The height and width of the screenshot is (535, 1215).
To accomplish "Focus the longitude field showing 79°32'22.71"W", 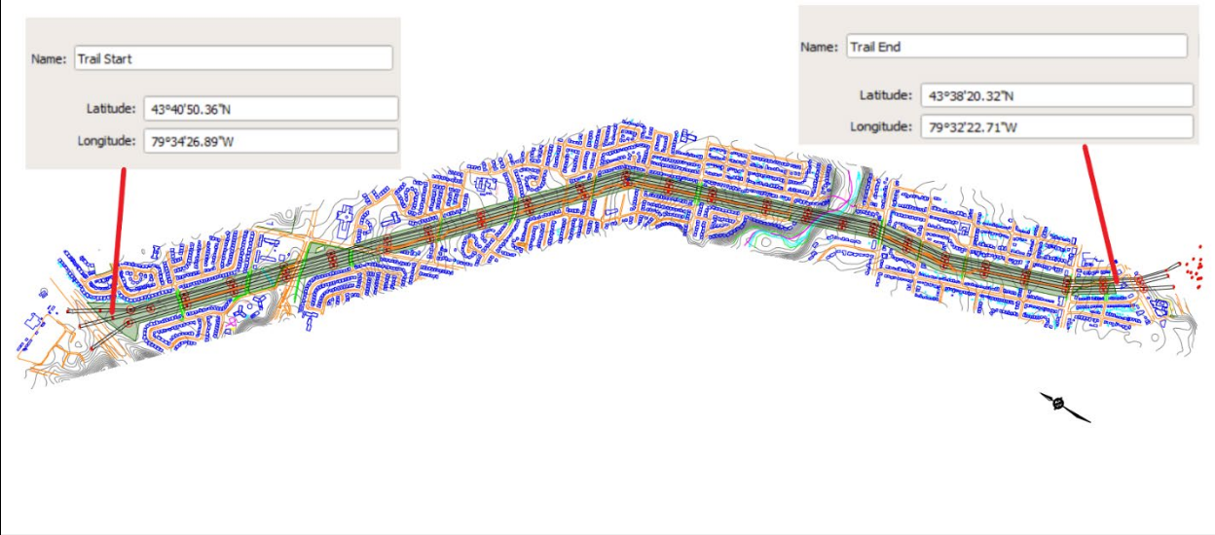I will coord(1059,126).
